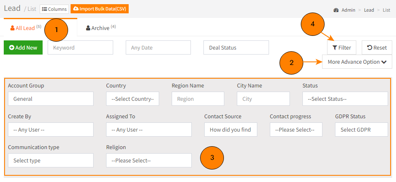Open the Select Country dropdown

(132, 99)
